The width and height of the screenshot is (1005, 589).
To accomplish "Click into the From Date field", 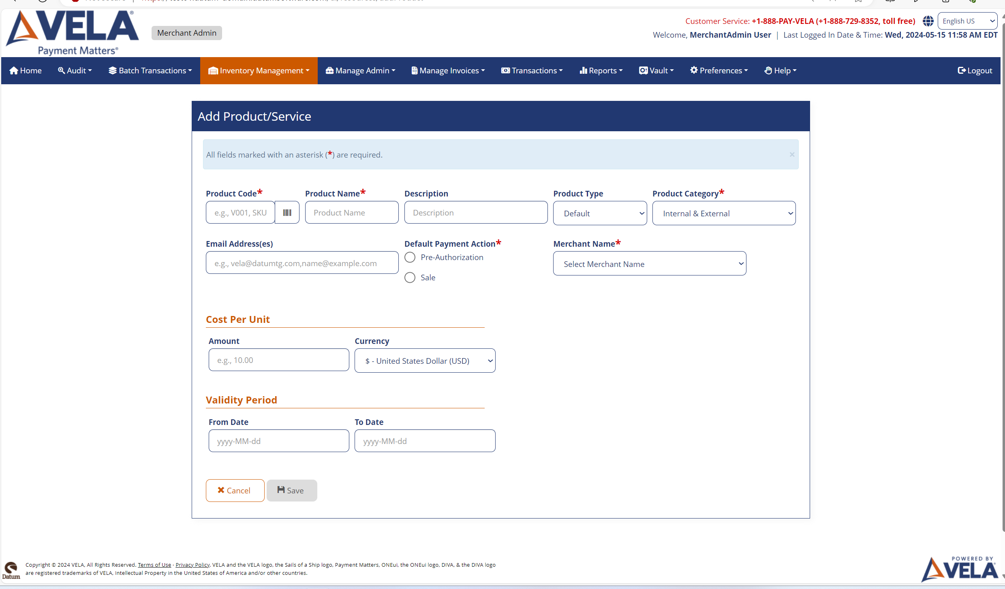I will (278, 441).
